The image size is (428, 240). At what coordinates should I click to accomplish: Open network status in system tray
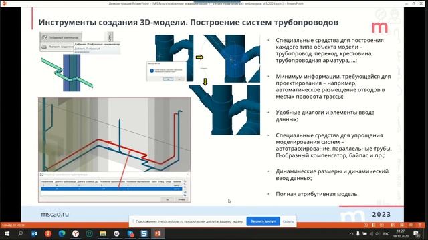click(x=371, y=234)
